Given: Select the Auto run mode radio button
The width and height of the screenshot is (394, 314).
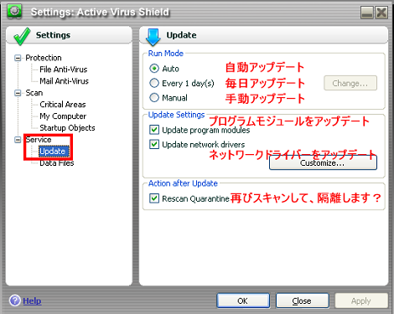Looking at the screenshot, I should [x=154, y=69].
